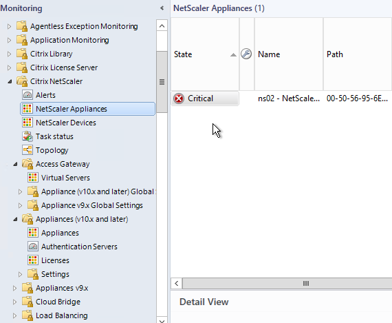
Task: Click the Licenses state view icon
Action: coord(33,260)
